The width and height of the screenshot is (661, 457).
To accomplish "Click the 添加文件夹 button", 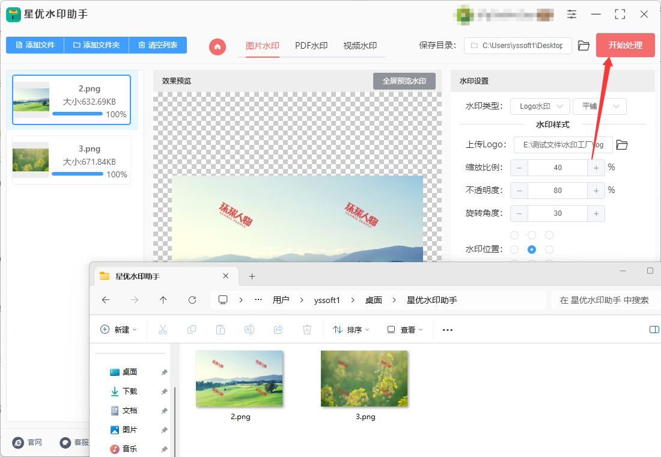I will [97, 45].
